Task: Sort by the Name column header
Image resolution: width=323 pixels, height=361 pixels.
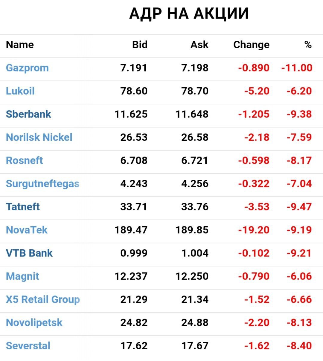Action: point(20,45)
